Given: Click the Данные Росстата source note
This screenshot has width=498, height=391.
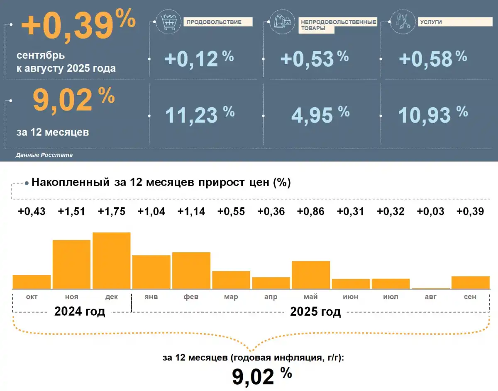Looking at the screenshot, I should point(44,155).
